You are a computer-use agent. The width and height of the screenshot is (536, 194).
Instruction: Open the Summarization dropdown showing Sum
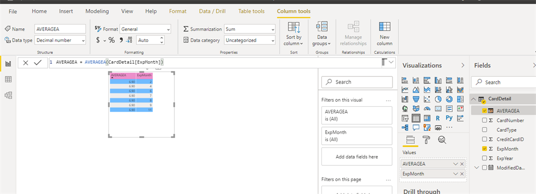(x=250, y=29)
